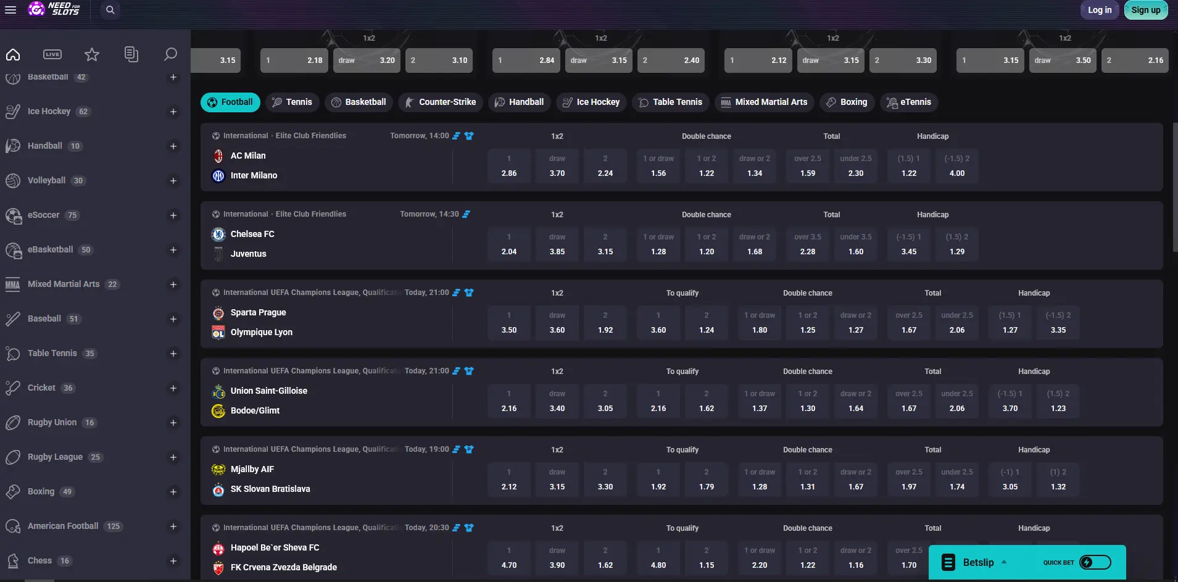1178x582 pixels.
Task: Expand the Handball category plus
Action: click(173, 146)
